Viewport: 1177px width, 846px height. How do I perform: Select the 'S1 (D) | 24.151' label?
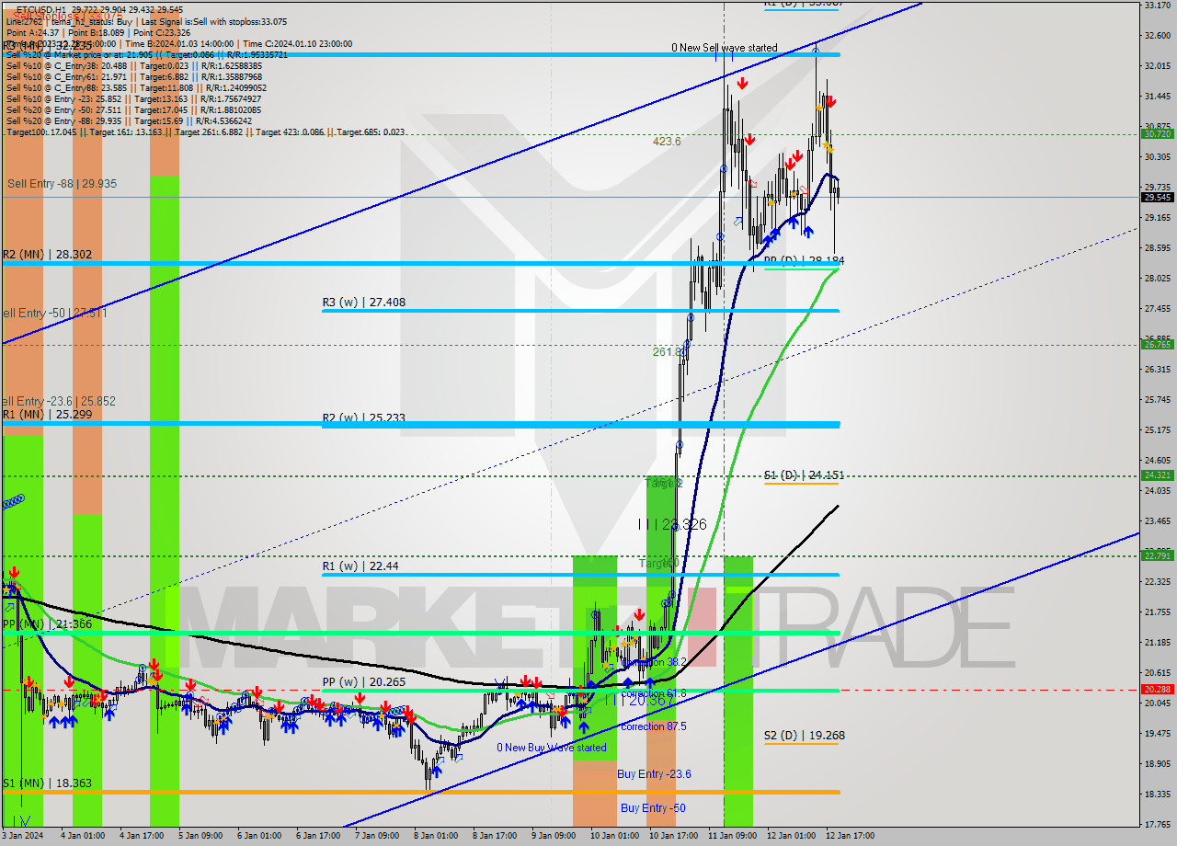(804, 475)
